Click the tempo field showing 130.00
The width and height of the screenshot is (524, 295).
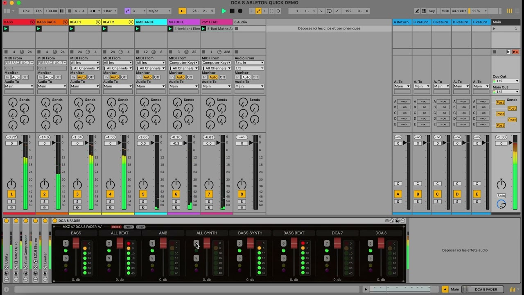[x=51, y=11]
